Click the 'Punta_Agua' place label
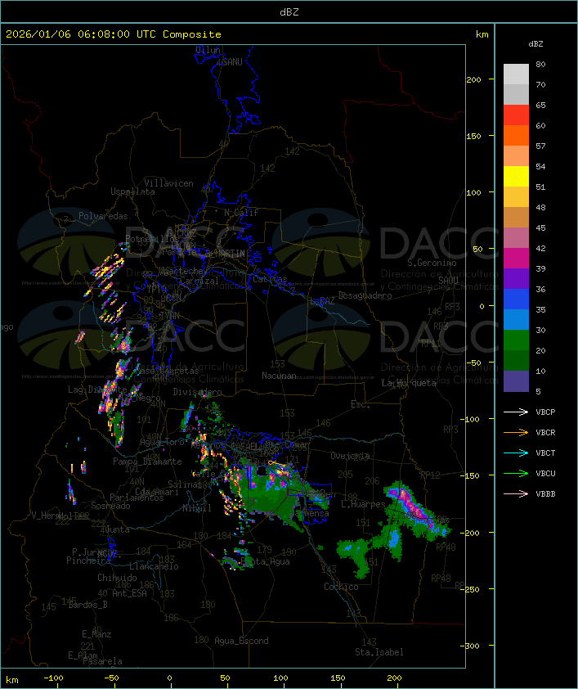This screenshot has width=578, height=689. pyautogui.click(x=265, y=561)
